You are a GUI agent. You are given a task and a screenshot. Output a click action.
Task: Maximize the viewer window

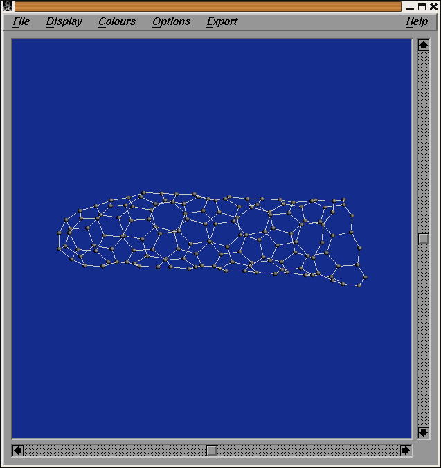pos(422,7)
